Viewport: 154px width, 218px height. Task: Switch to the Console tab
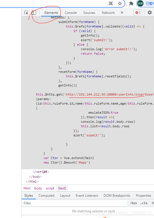pos(70,13)
